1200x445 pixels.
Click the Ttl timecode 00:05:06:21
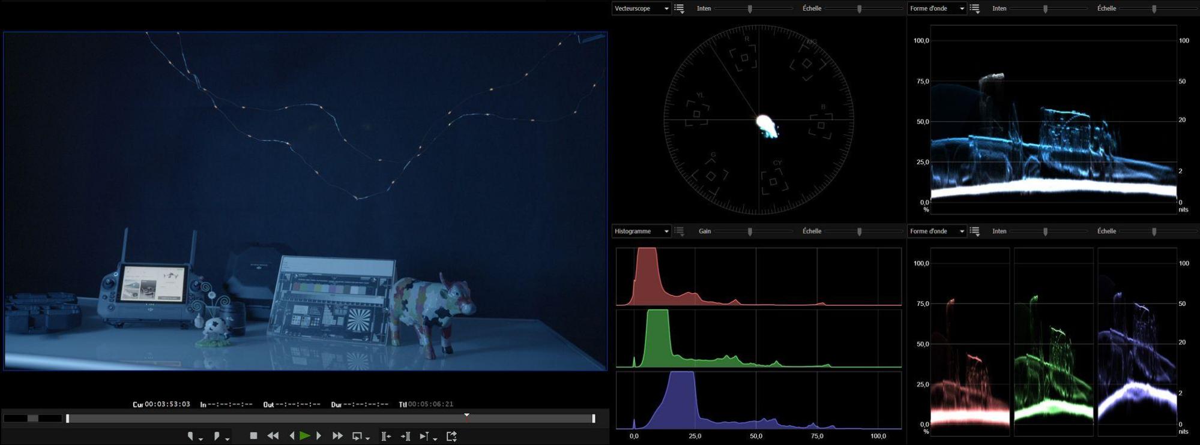click(431, 404)
